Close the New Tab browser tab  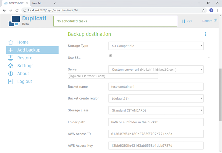[55, 3]
